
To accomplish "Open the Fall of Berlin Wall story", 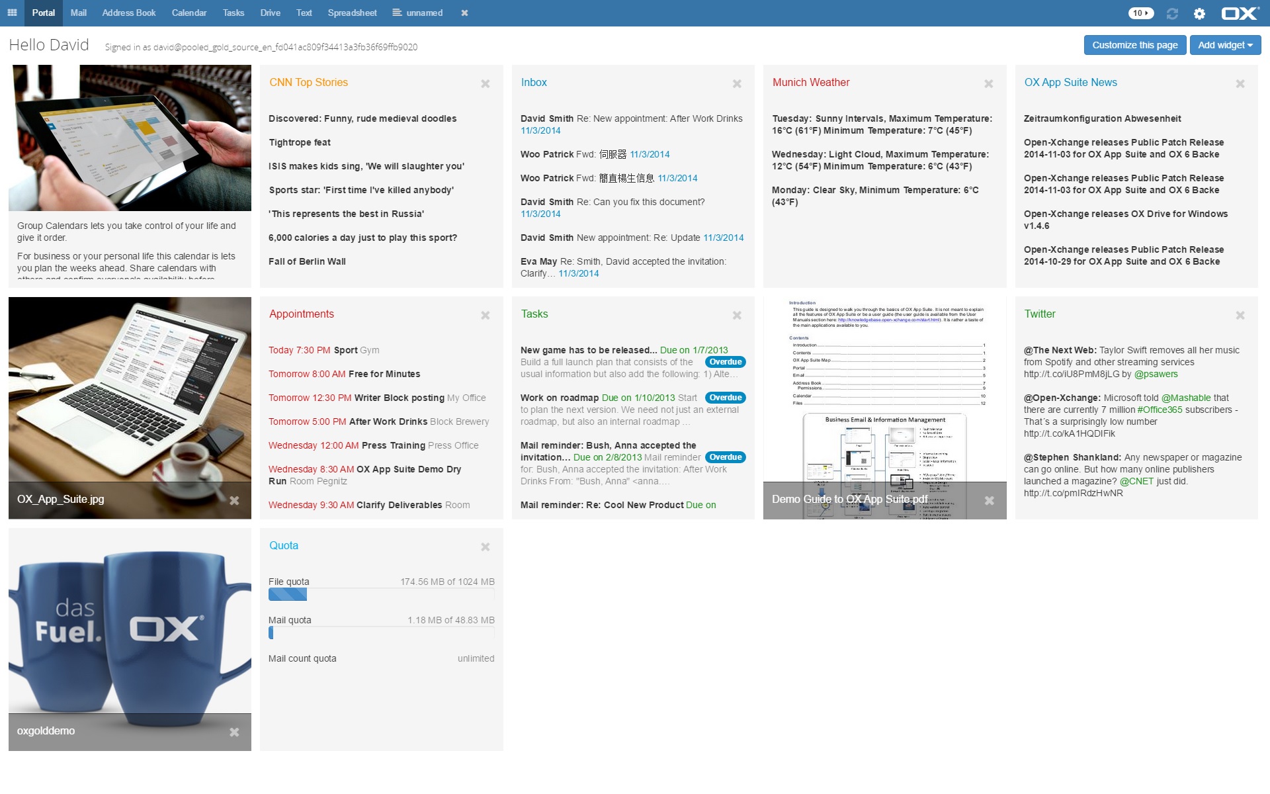I will [x=307, y=261].
